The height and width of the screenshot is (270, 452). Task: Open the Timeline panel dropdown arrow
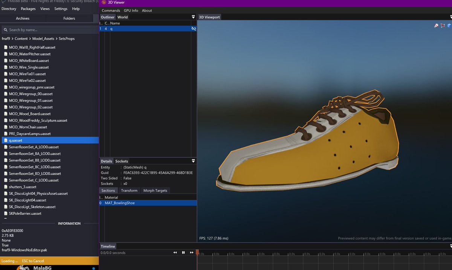(450, 246)
